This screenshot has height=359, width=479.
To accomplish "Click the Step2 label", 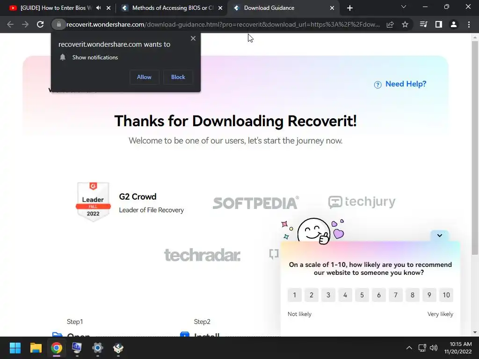I will (x=202, y=322).
